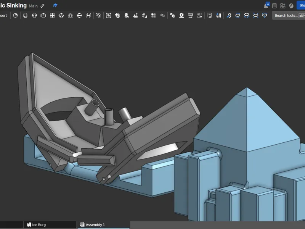Select the Planar mate tool
305x229 pixels.
pos(52,15)
